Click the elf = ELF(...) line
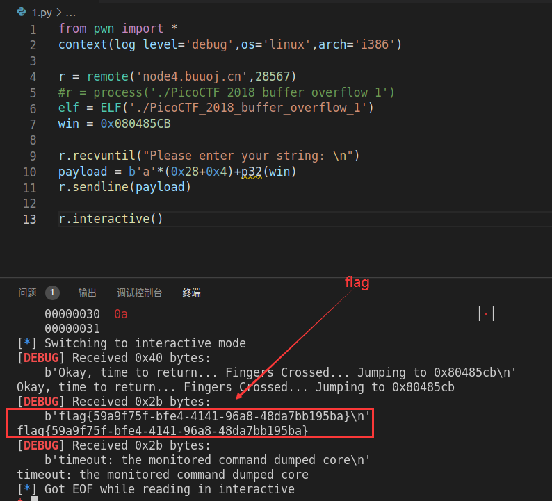The height and width of the screenshot is (501, 552). 216,108
